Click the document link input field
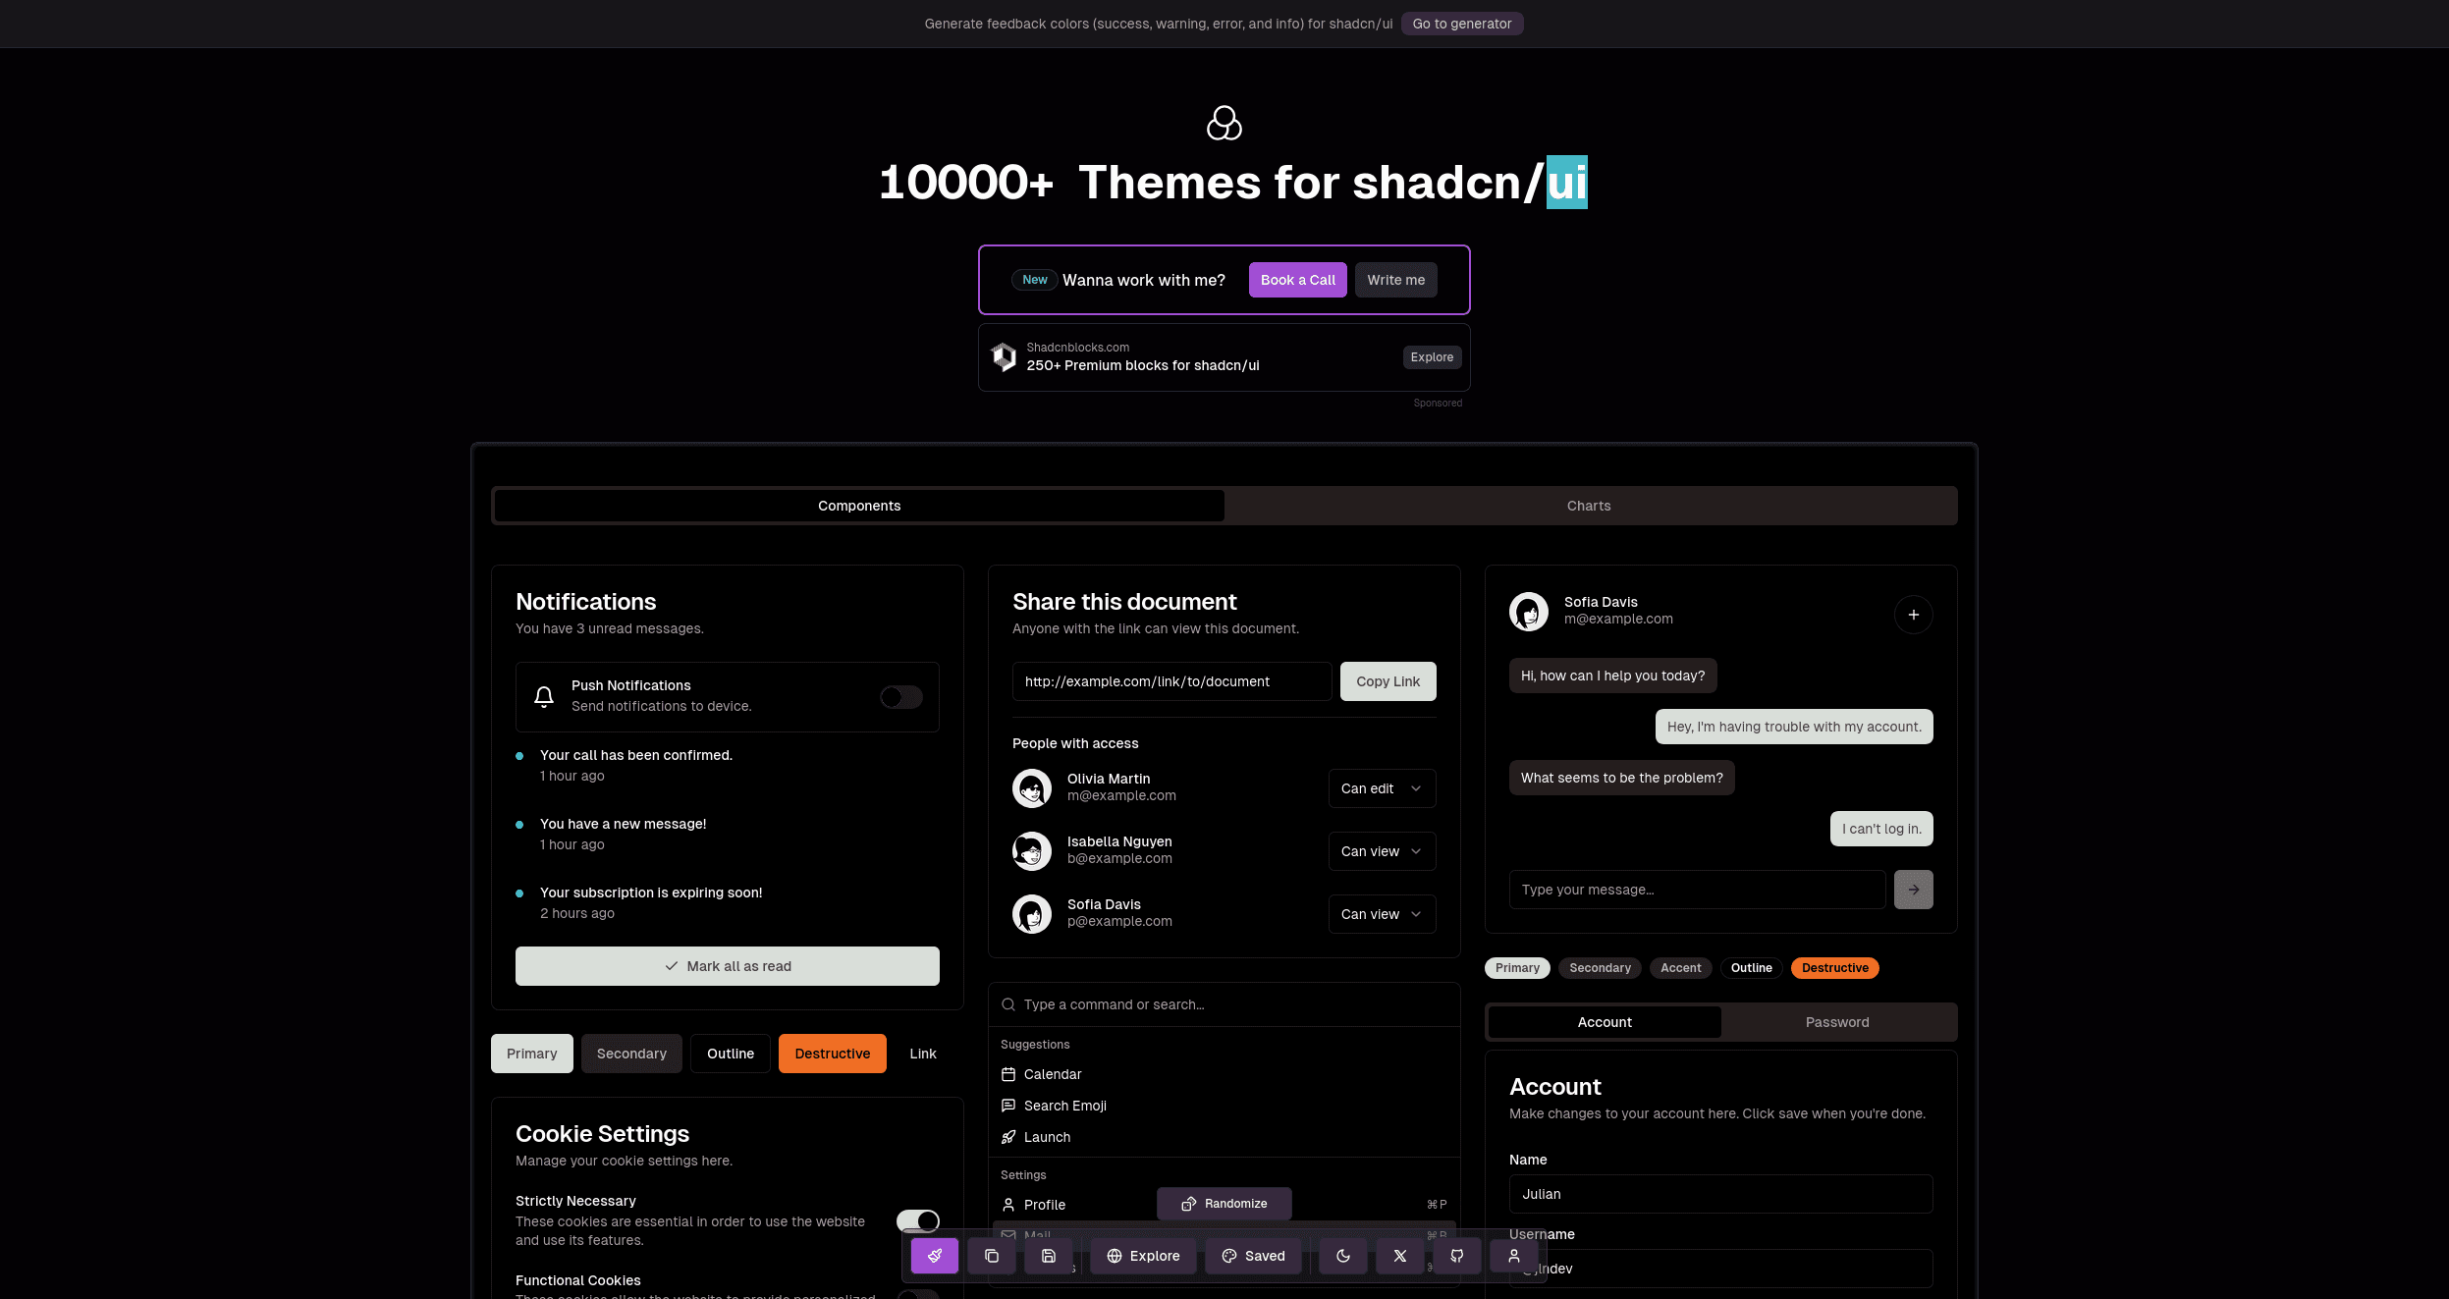This screenshot has width=2449, height=1299. (x=1171, y=681)
